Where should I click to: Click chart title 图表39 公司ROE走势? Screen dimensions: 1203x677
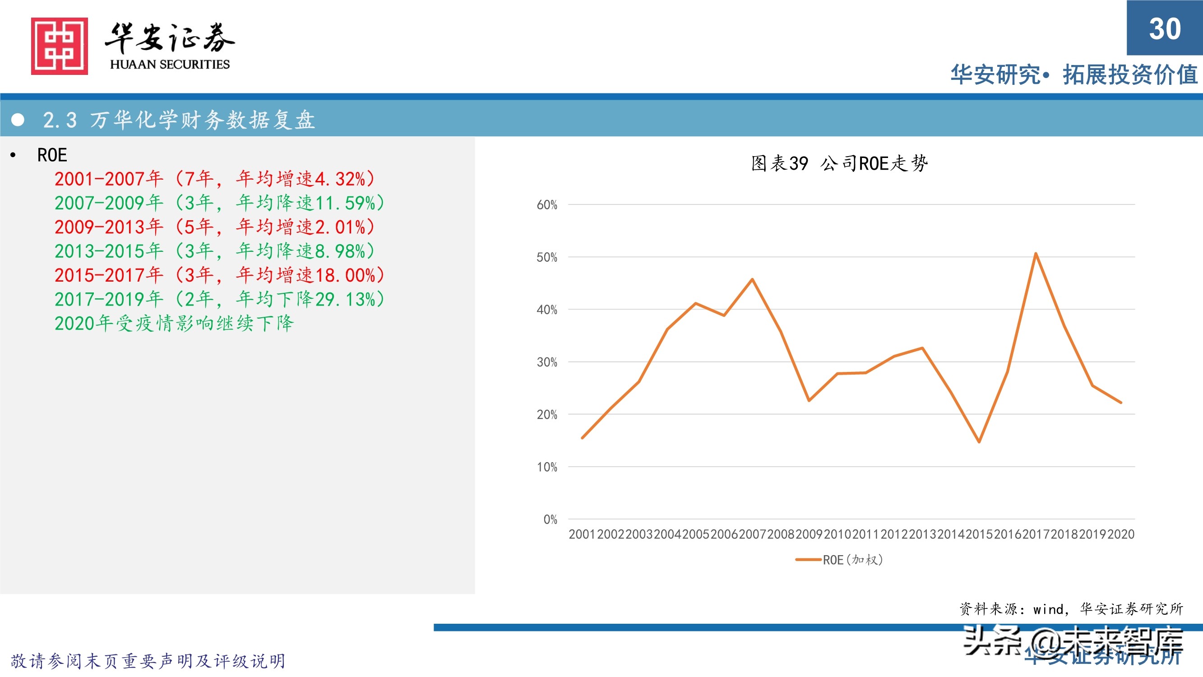coord(839,163)
